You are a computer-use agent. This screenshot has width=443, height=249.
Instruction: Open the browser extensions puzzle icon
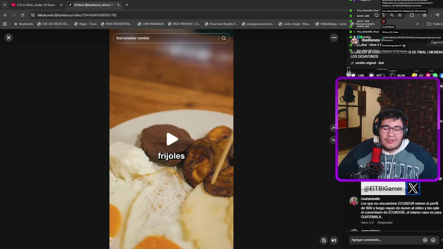point(412,15)
